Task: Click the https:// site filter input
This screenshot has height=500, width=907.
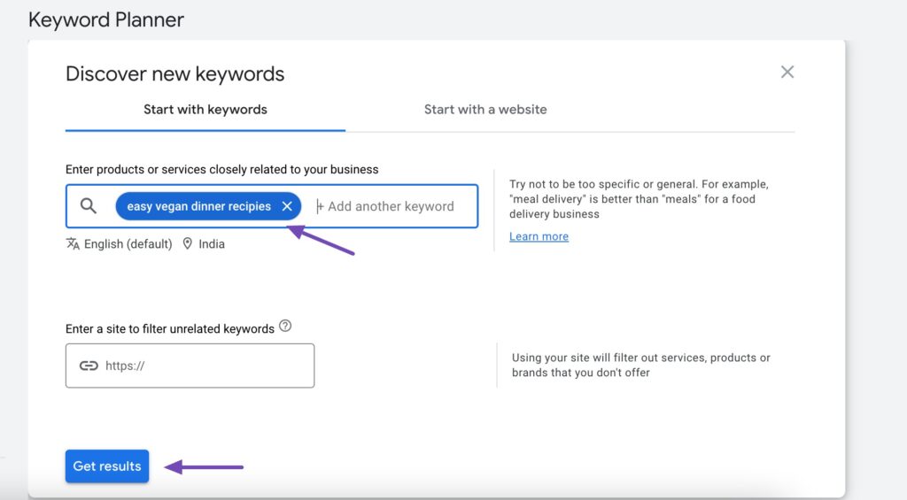Action: pyautogui.click(x=190, y=365)
